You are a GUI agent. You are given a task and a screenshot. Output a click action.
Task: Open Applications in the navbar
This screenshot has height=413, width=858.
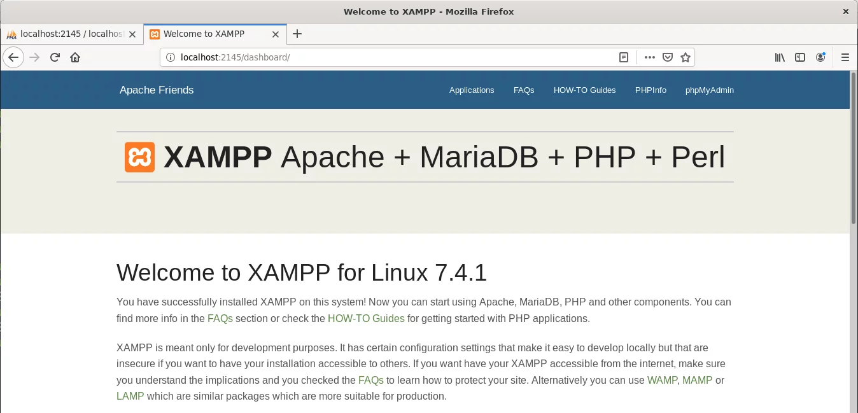[472, 90]
